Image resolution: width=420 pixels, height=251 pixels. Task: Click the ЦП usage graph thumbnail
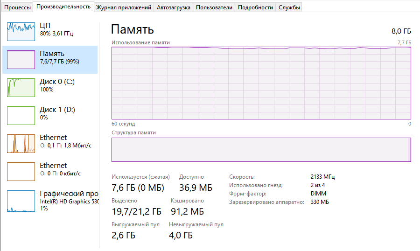21,32
